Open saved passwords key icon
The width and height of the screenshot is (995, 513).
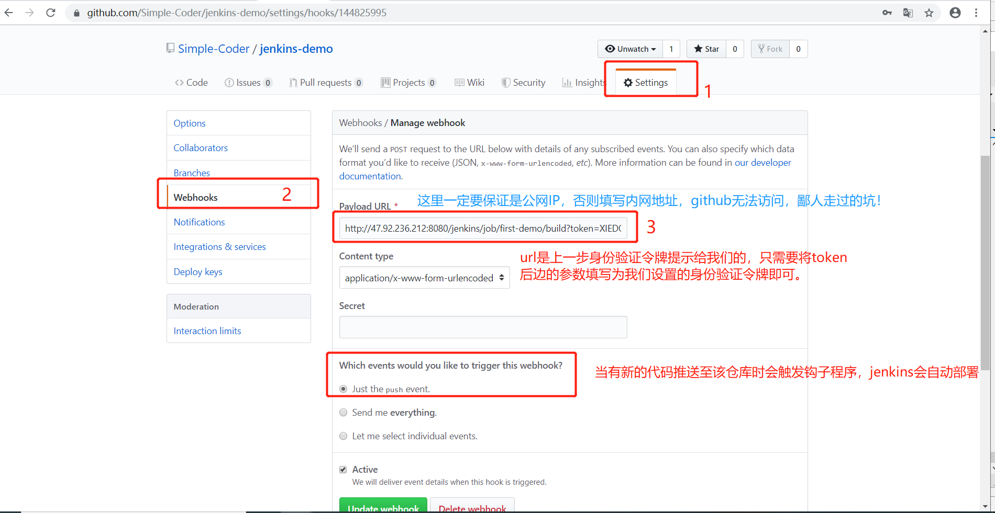pos(887,13)
